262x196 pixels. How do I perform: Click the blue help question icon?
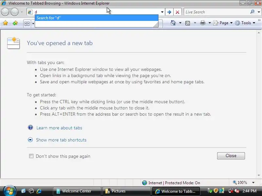pos(30,127)
